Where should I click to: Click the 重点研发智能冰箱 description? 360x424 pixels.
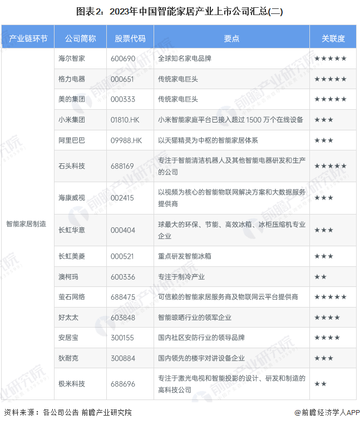tap(185, 256)
